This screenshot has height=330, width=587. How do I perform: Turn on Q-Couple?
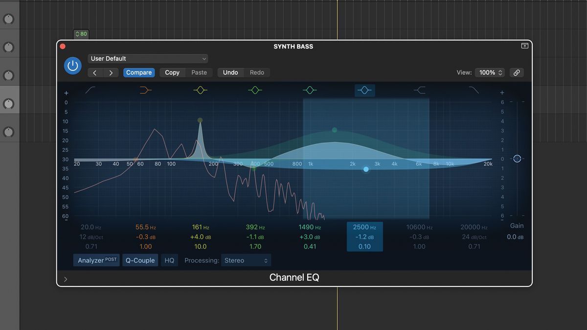coord(140,260)
